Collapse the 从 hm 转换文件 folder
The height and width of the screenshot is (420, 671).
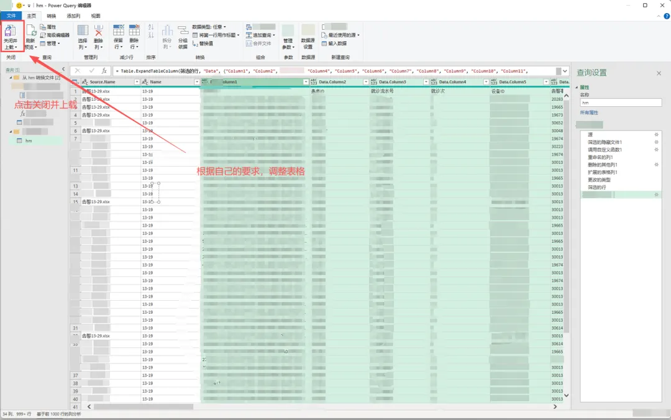click(x=11, y=78)
